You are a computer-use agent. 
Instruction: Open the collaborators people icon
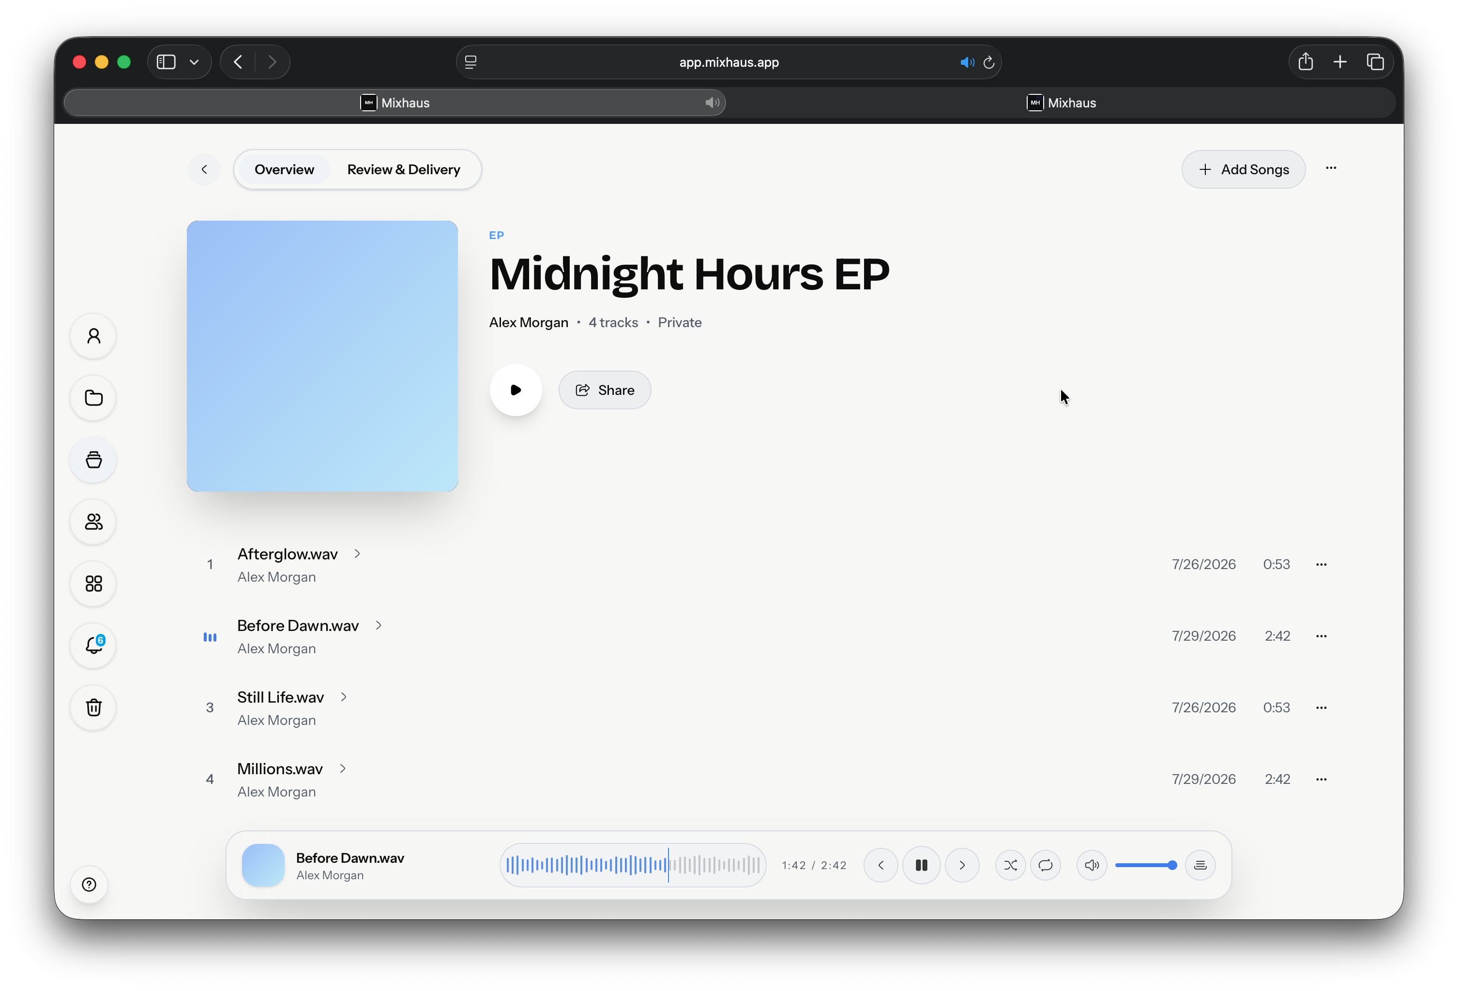pyautogui.click(x=93, y=522)
